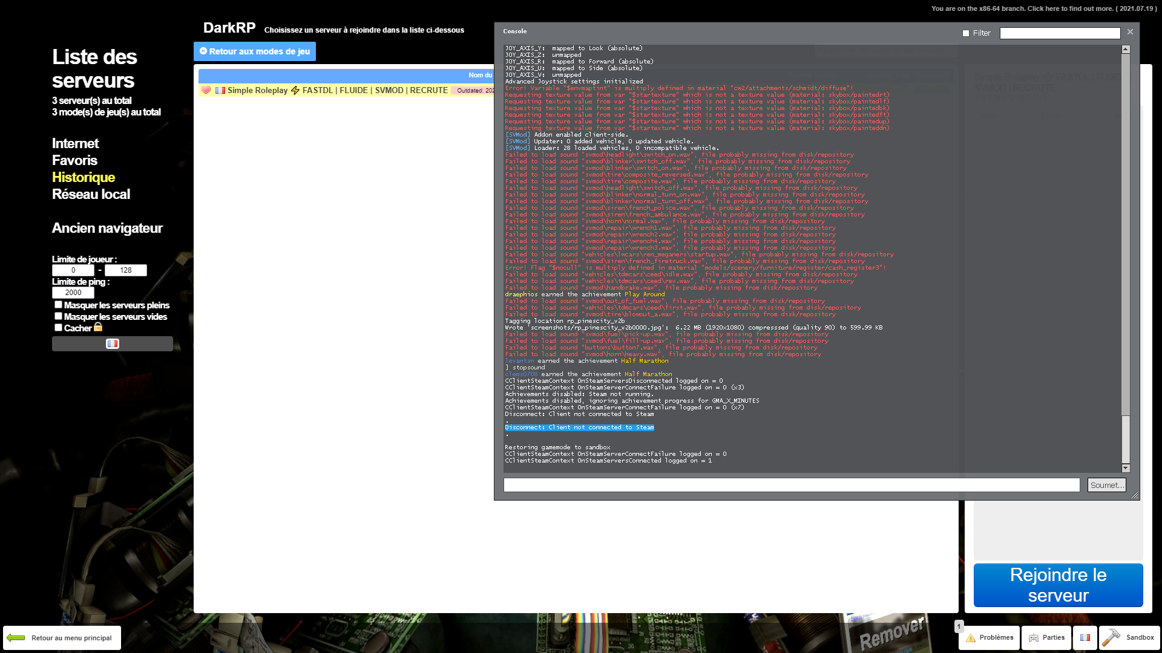Open the Ancien navigateur

coord(107,228)
